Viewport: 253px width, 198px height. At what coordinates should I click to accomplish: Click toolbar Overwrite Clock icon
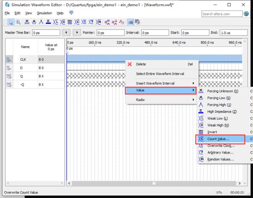point(84,22)
